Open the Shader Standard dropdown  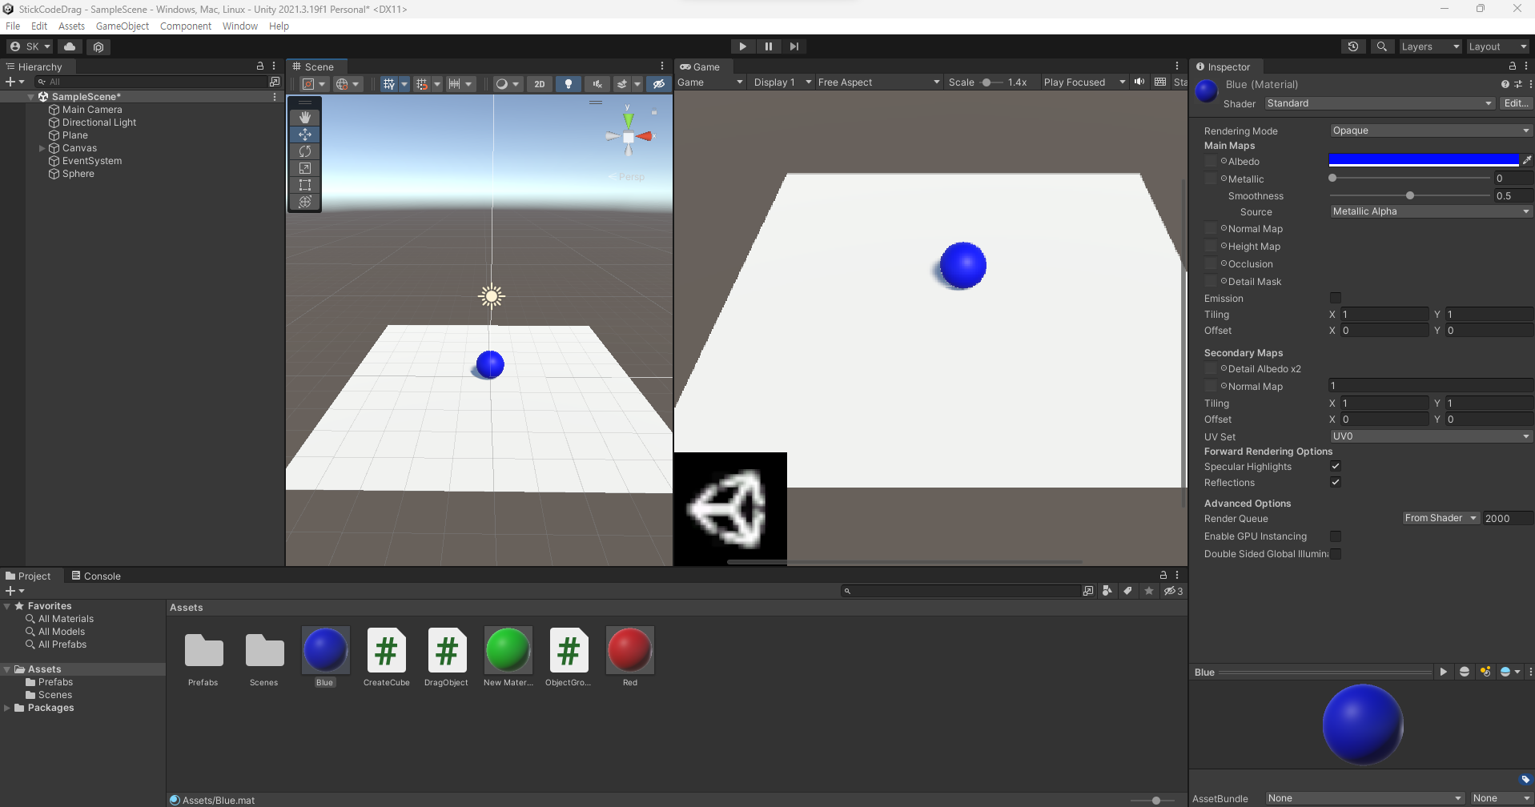1380,103
